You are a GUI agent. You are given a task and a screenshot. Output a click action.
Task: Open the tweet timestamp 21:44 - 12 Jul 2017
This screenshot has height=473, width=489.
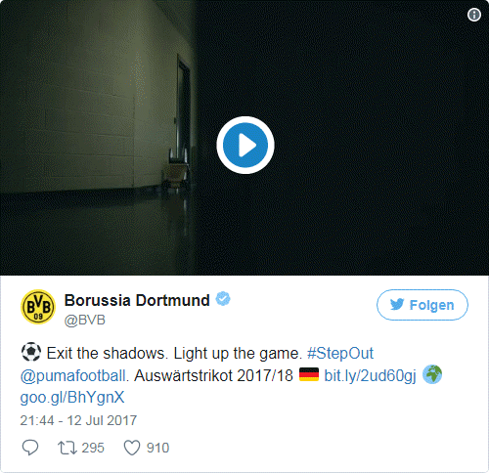point(78,420)
